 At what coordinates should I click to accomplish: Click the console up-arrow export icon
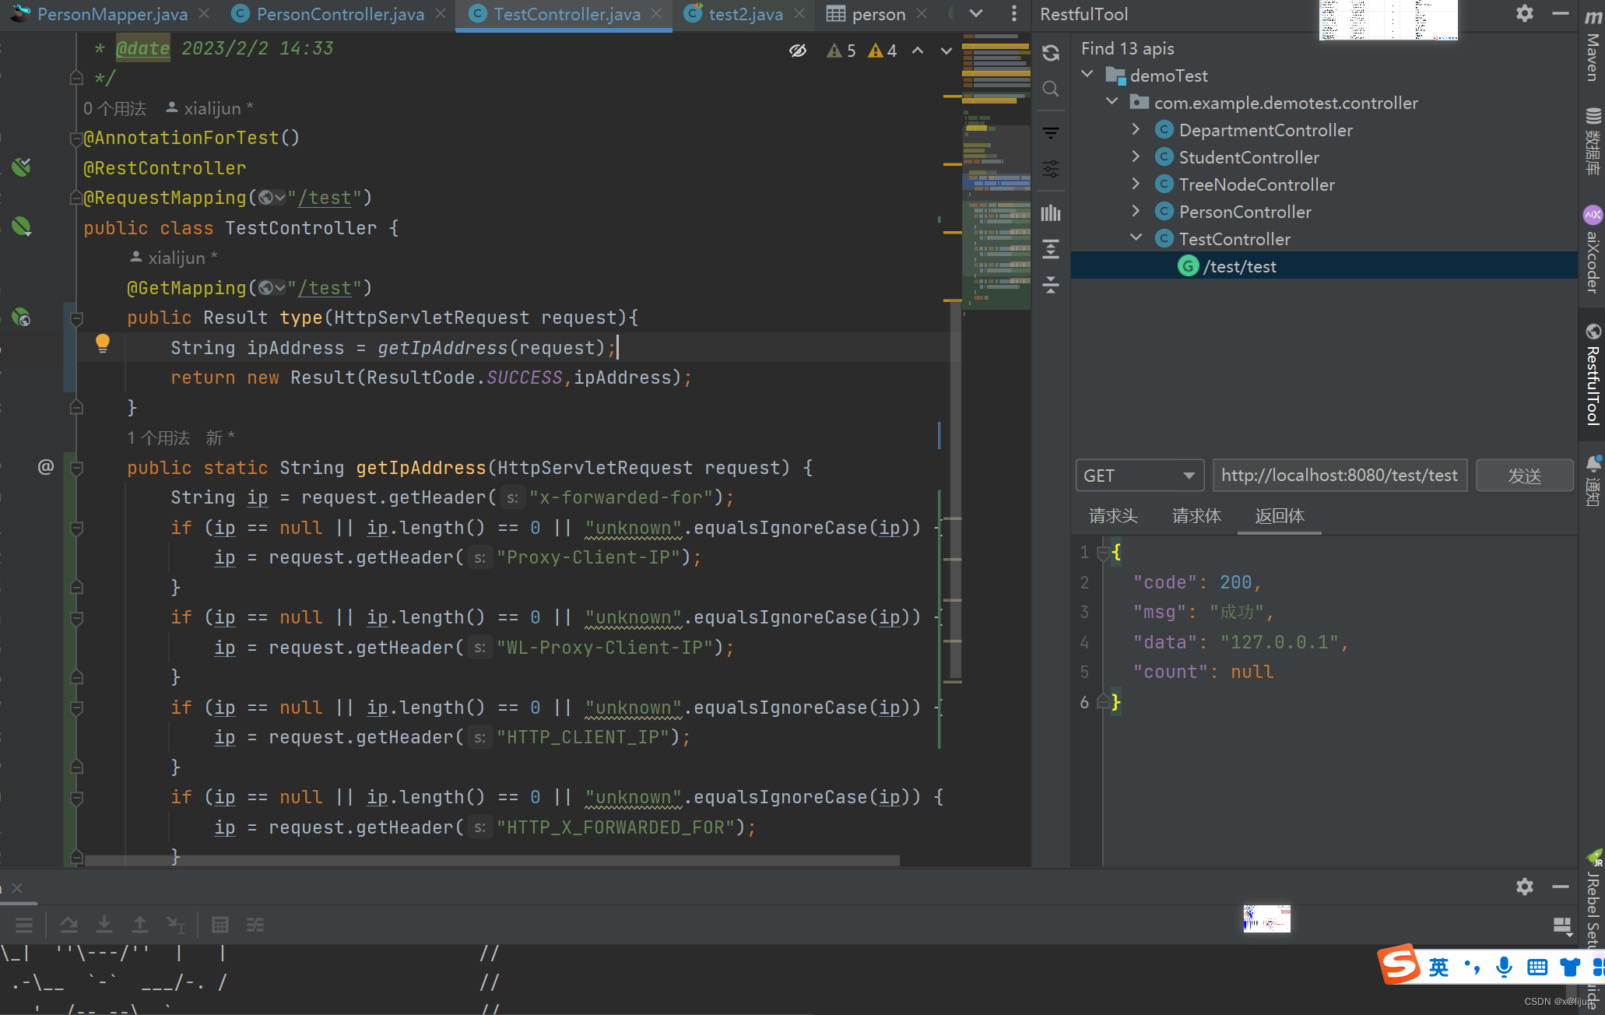click(139, 925)
